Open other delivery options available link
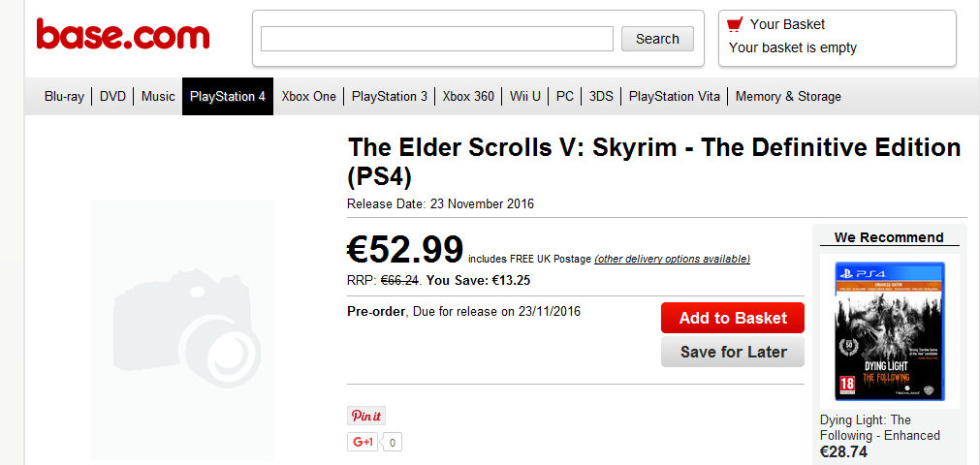980x465 pixels. click(672, 259)
